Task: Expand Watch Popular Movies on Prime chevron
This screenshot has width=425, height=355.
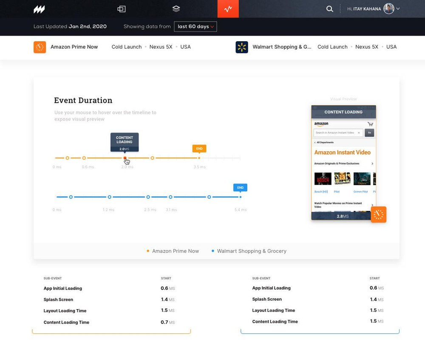Action: [372, 205]
